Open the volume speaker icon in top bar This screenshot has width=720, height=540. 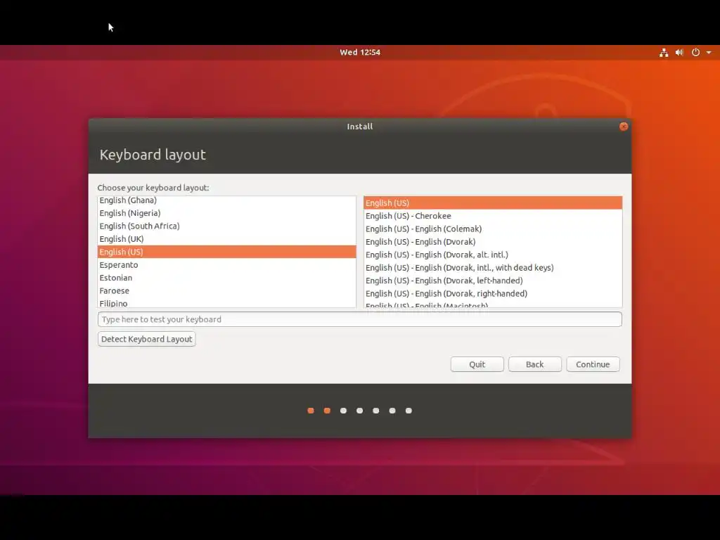pos(679,52)
